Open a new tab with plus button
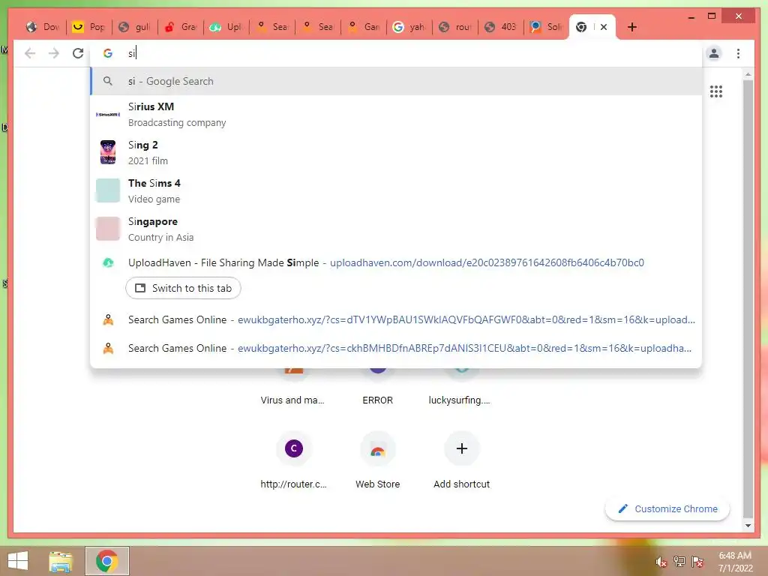 [x=631, y=27]
